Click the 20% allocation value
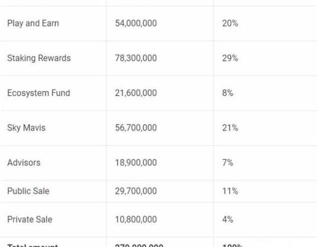Viewport: 321px width, 247px height. click(230, 24)
